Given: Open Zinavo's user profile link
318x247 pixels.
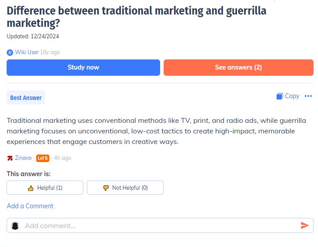Looking at the screenshot, I should (23, 158).
